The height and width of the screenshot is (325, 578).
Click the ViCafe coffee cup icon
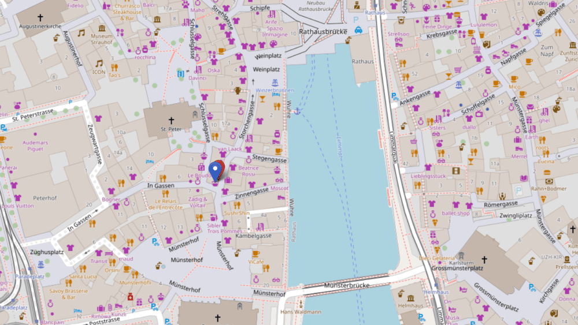(x=256, y=253)
